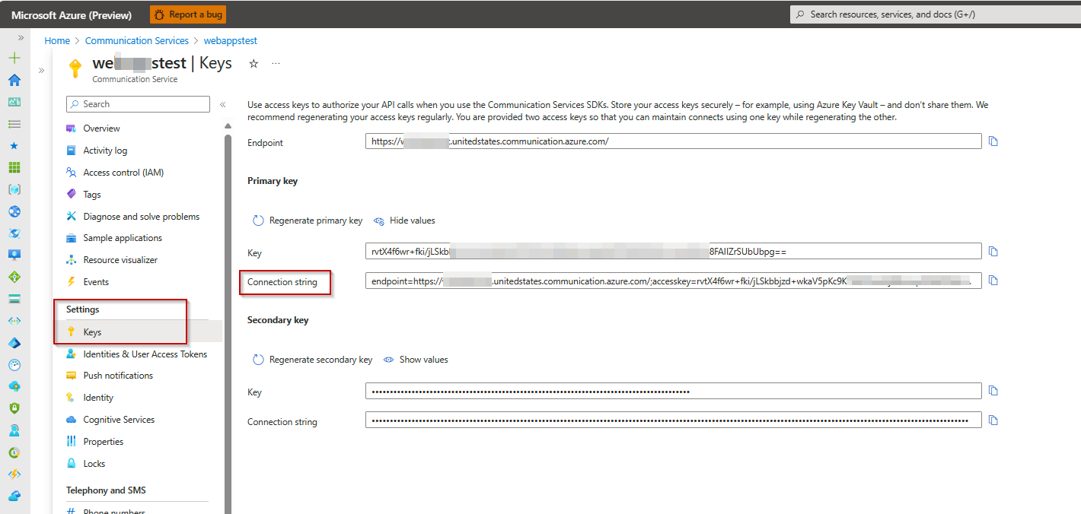The width and height of the screenshot is (1081, 514).
Task: Open the Virtual machines monitor icon
Action: click(x=14, y=255)
